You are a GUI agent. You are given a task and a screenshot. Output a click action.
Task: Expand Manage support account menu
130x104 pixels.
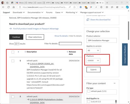coord(92,12)
